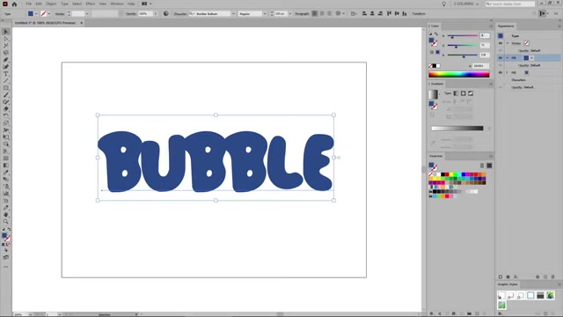Toggle visibility of the Stroke attribute

(501, 43)
